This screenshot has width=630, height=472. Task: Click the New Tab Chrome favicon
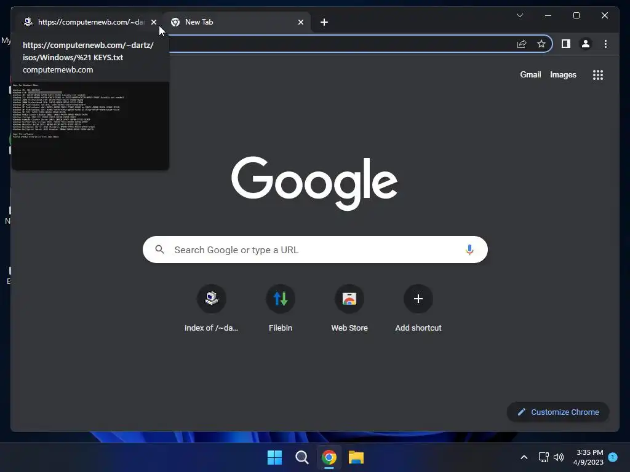pos(175,22)
